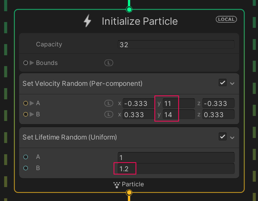This screenshot has height=201, width=258.
Task: Expand the Bounds foldout triangle
Action: [32, 63]
